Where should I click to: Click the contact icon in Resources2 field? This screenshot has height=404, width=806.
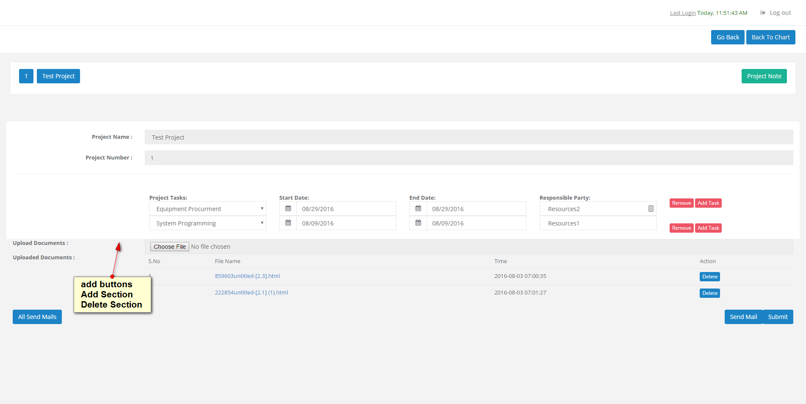click(x=651, y=209)
